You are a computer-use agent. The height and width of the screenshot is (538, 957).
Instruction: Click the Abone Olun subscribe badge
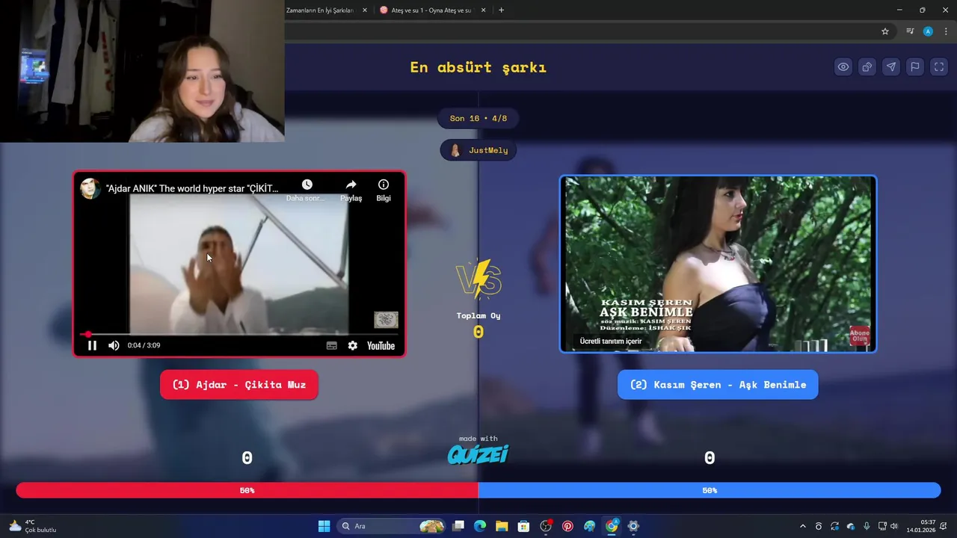point(860,336)
